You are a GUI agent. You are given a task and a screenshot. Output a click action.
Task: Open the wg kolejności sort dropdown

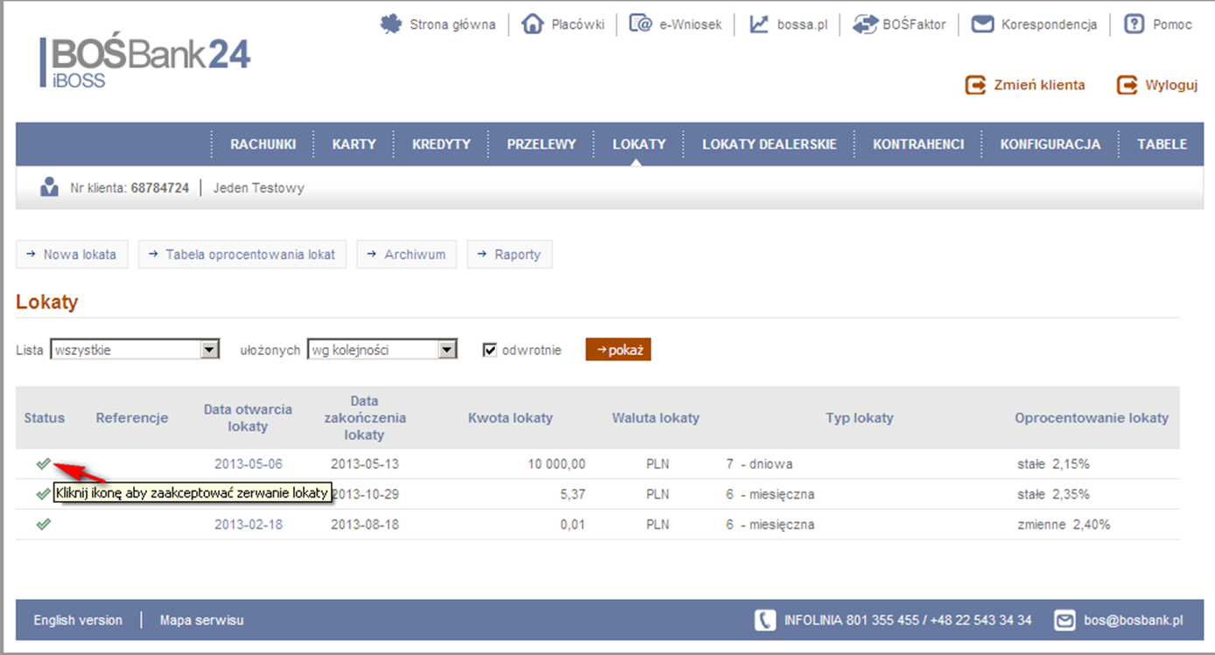pos(383,350)
